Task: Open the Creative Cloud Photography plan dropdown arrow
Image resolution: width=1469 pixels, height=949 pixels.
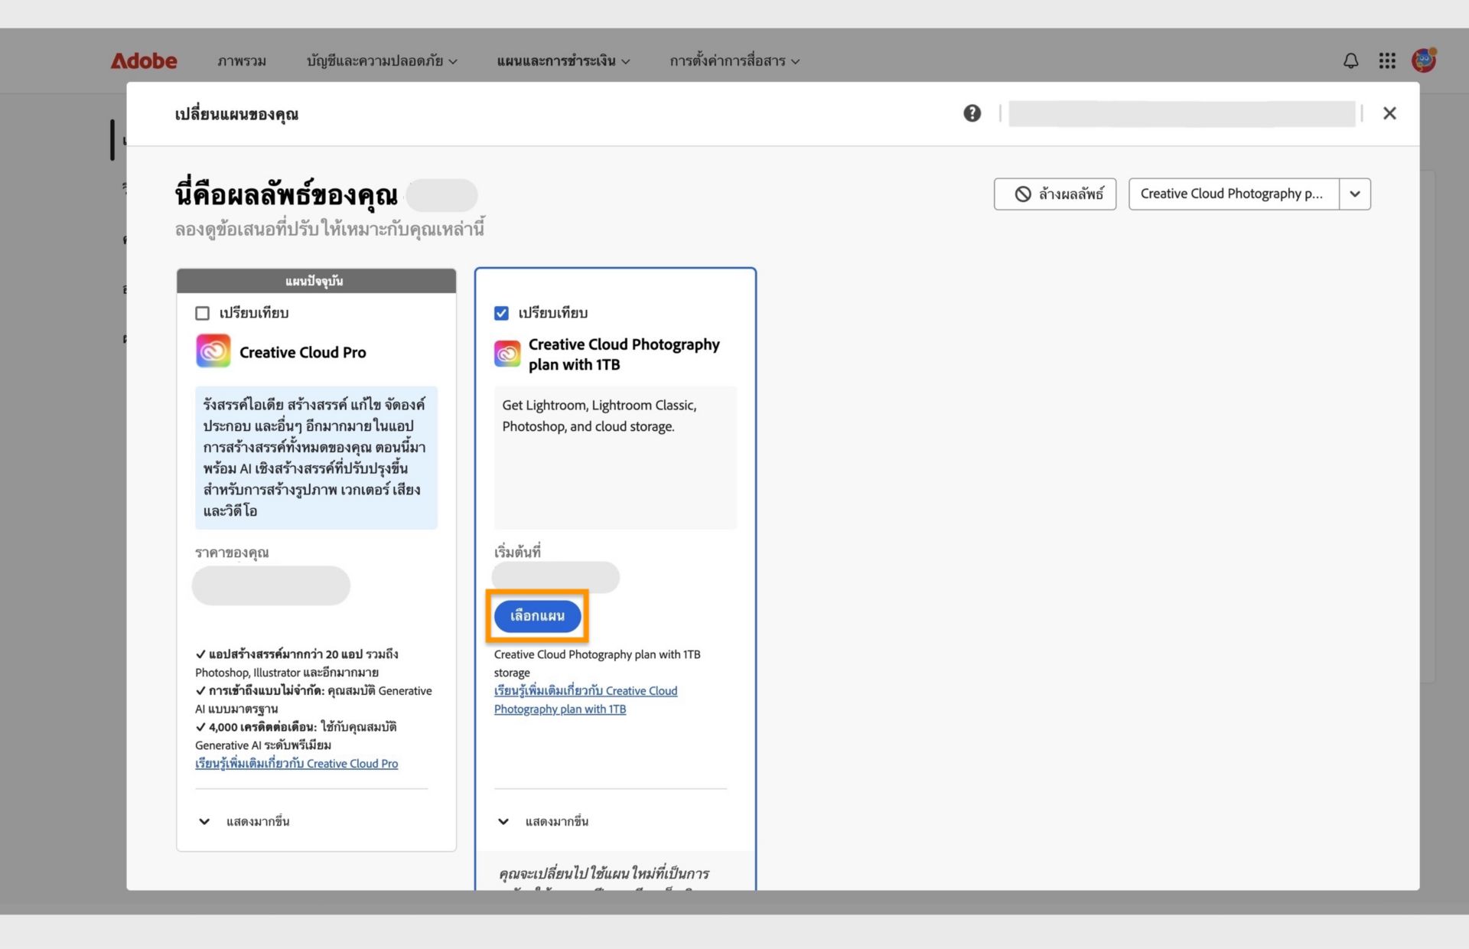Action: (x=1354, y=194)
